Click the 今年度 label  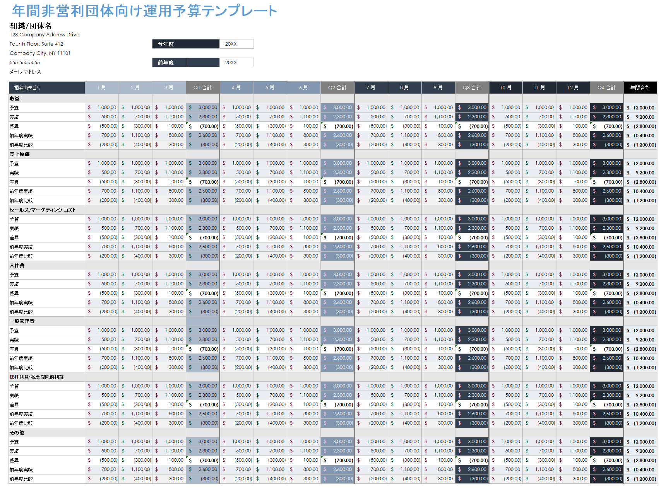(186, 44)
